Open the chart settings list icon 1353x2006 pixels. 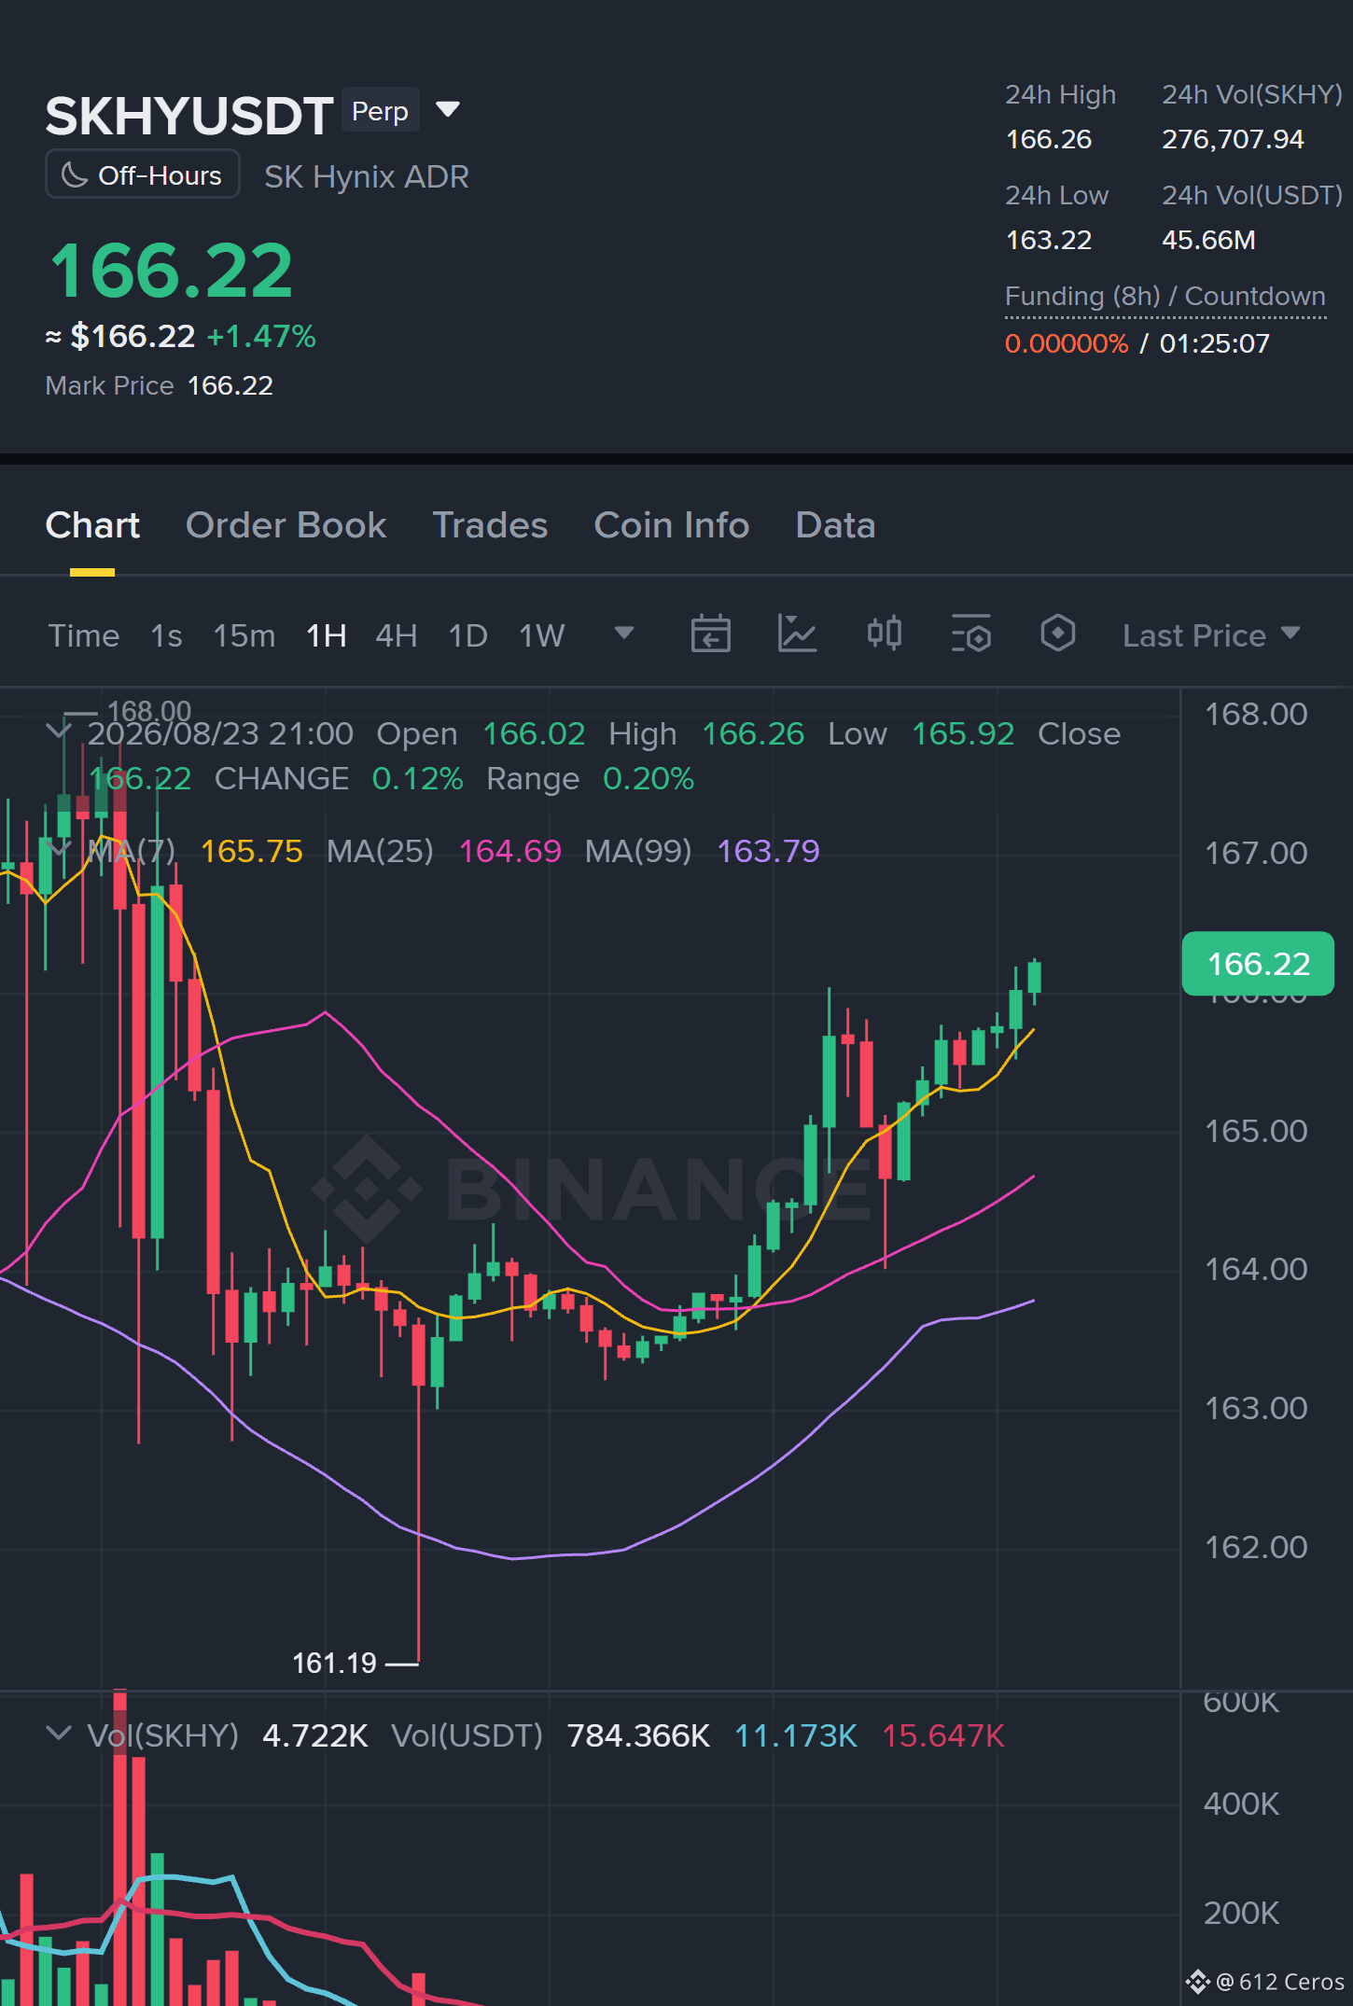click(970, 634)
